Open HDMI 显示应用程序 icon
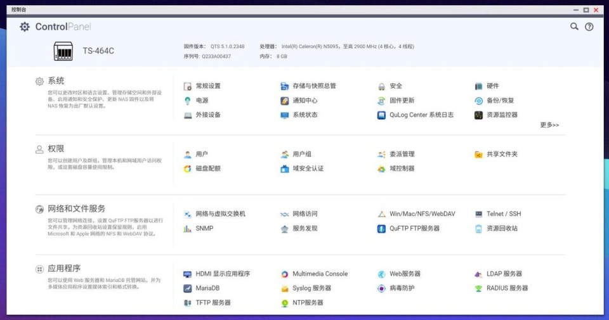 pyautogui.click(x=188, y=274)
